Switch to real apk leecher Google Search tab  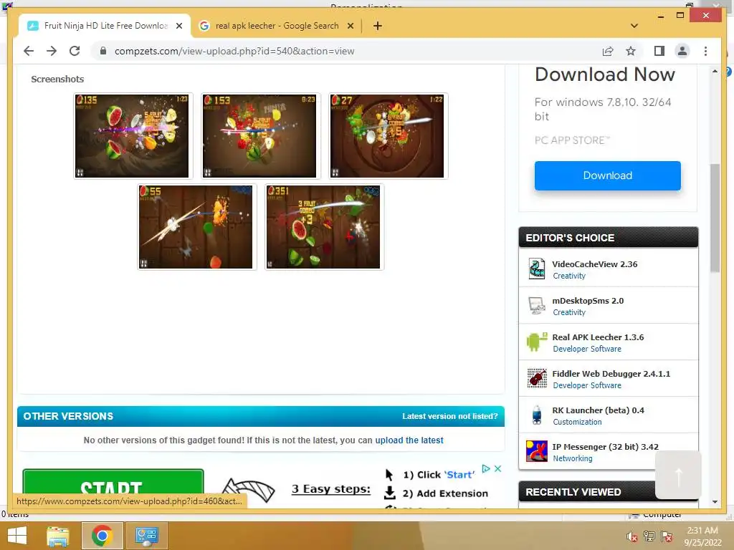point(276,26)
